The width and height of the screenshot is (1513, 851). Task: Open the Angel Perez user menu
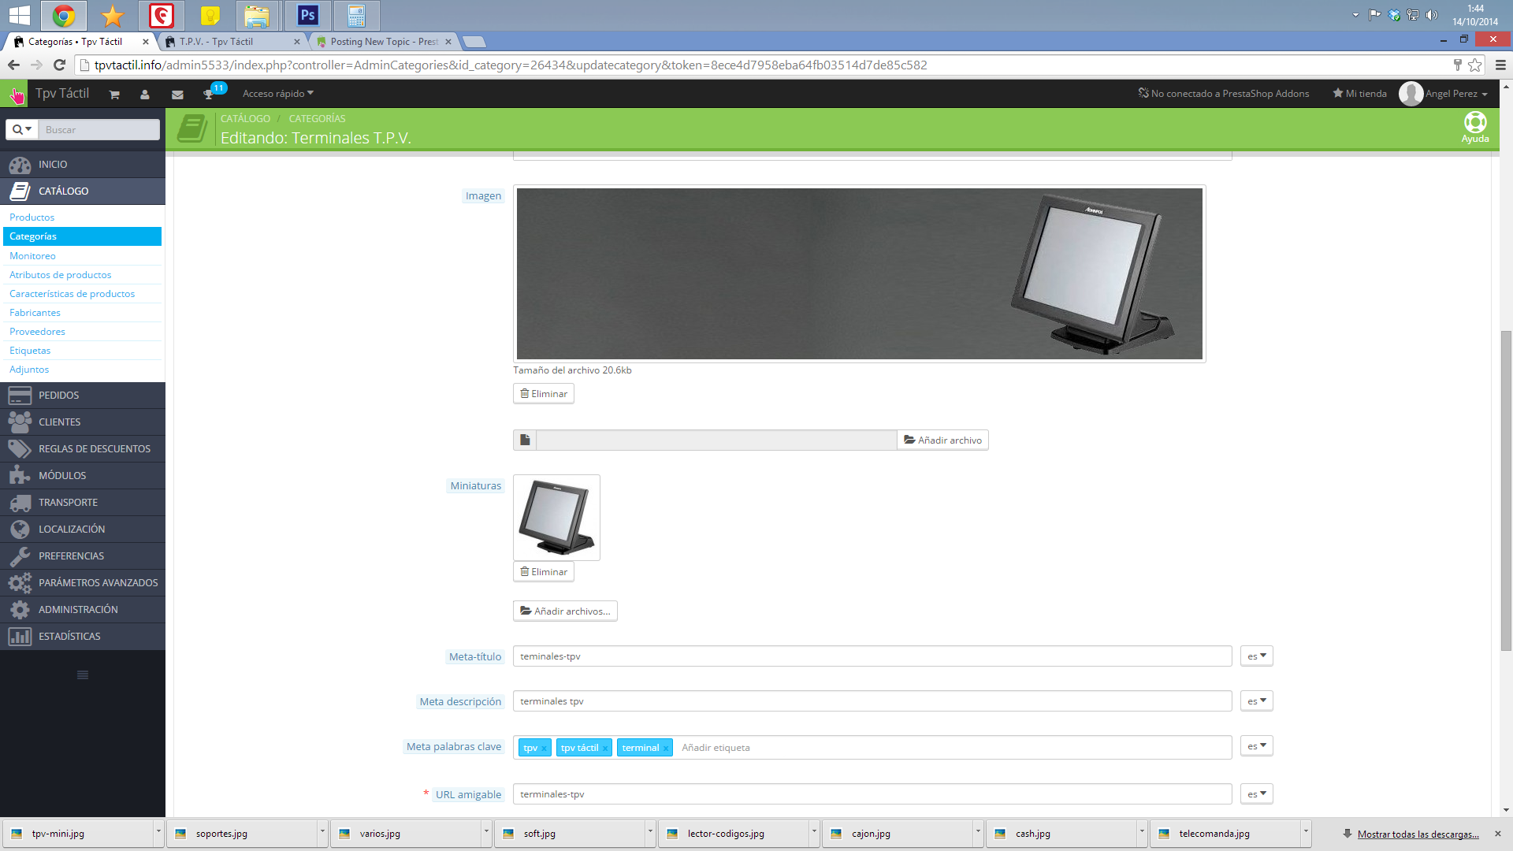pos(1455,94)
